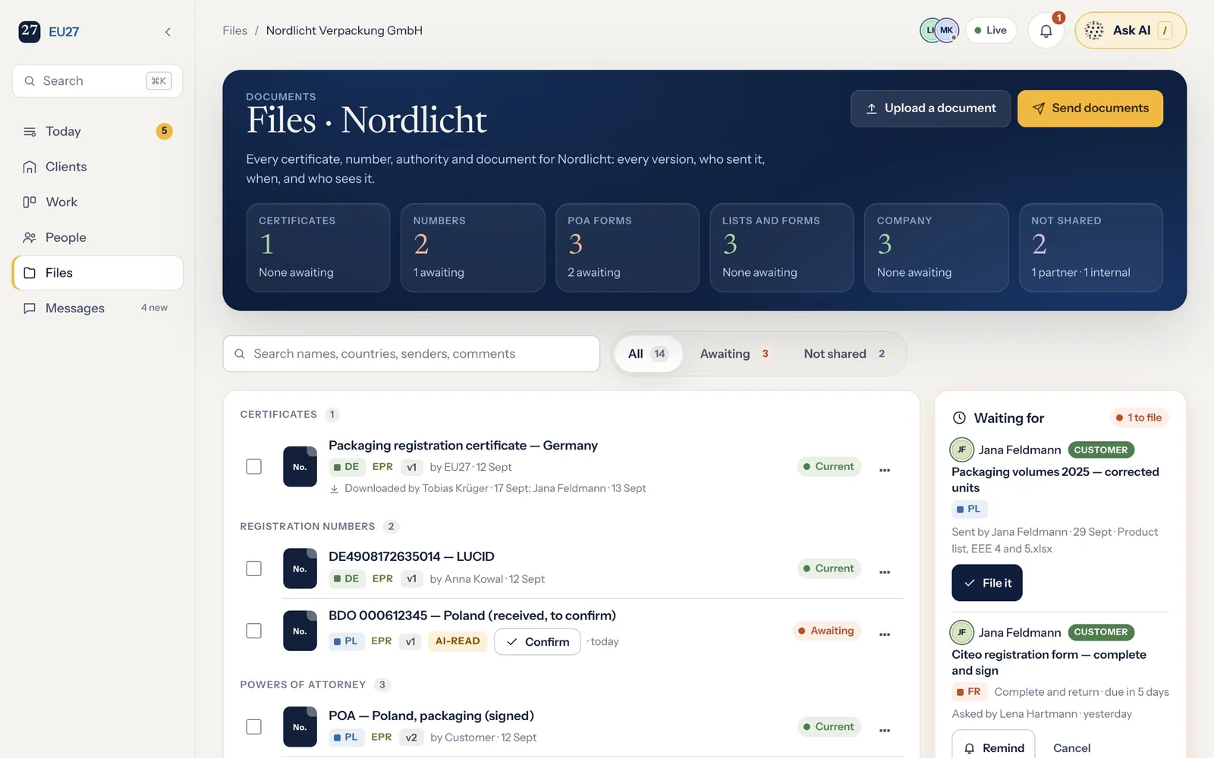The image size is (1214, 758).
Task: Open more options for Packaging registration certificate
Action: pos(885,470)
